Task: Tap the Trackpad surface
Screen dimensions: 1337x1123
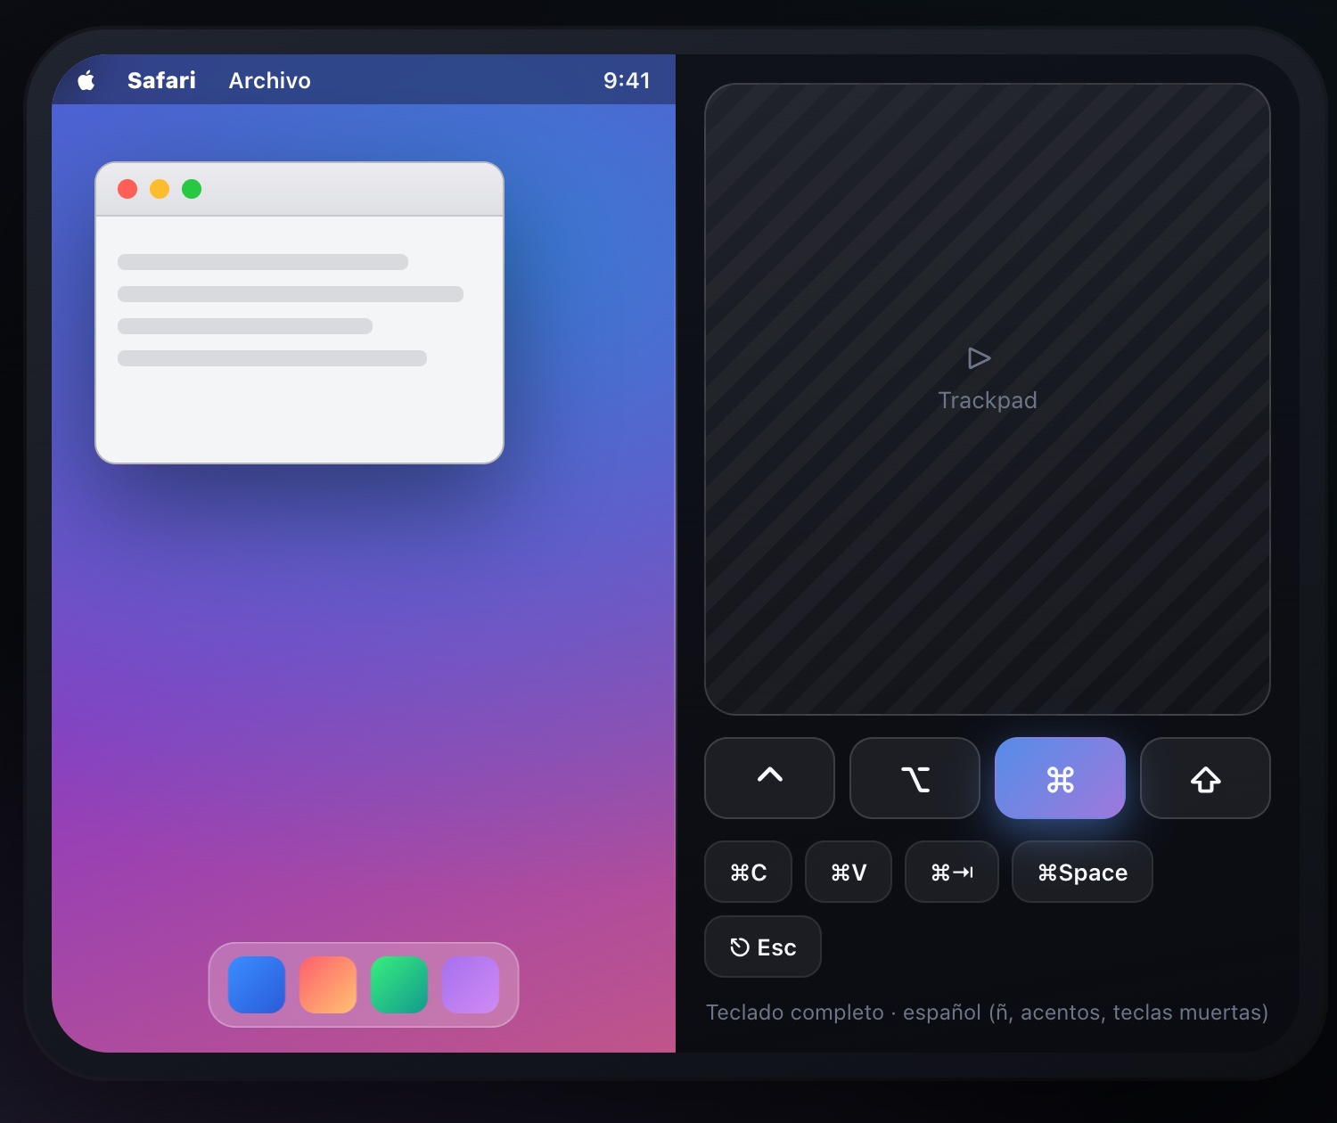Action: pyautogui.click(x=988, y=399)
